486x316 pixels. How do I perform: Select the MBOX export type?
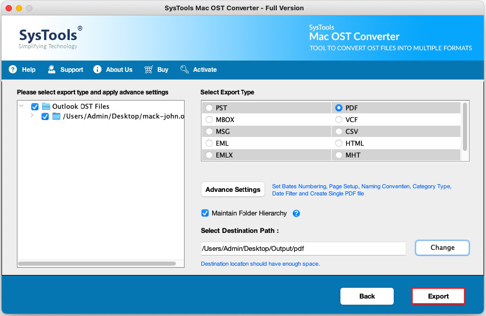click(x=209, y=120)
